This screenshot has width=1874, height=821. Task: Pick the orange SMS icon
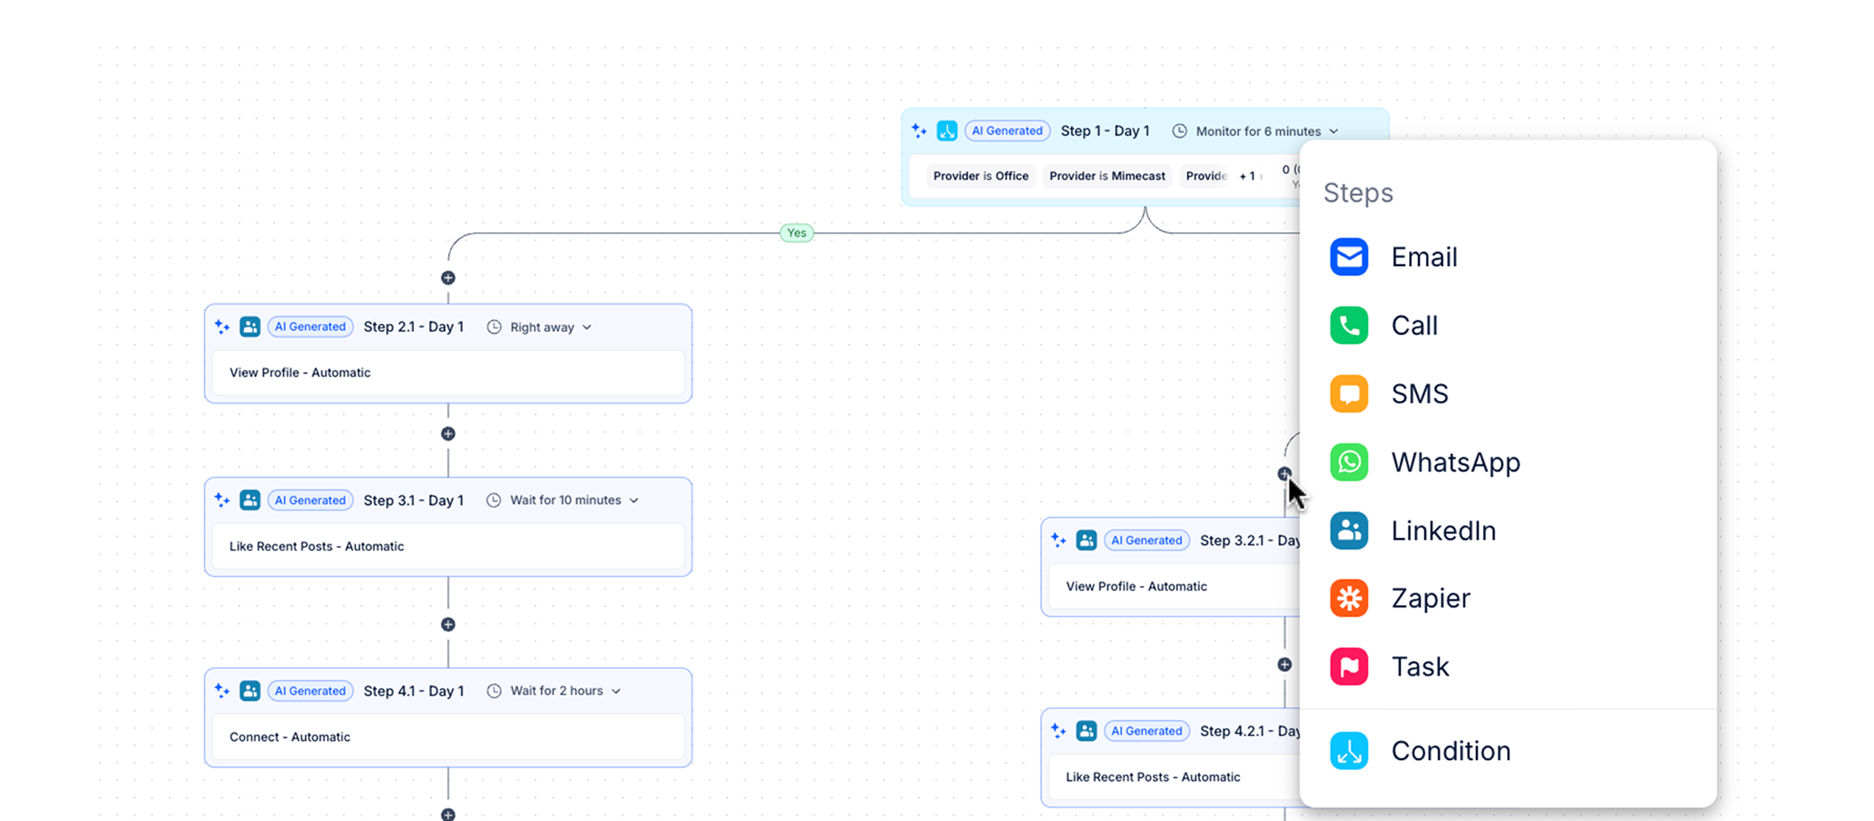(1349, 394)
